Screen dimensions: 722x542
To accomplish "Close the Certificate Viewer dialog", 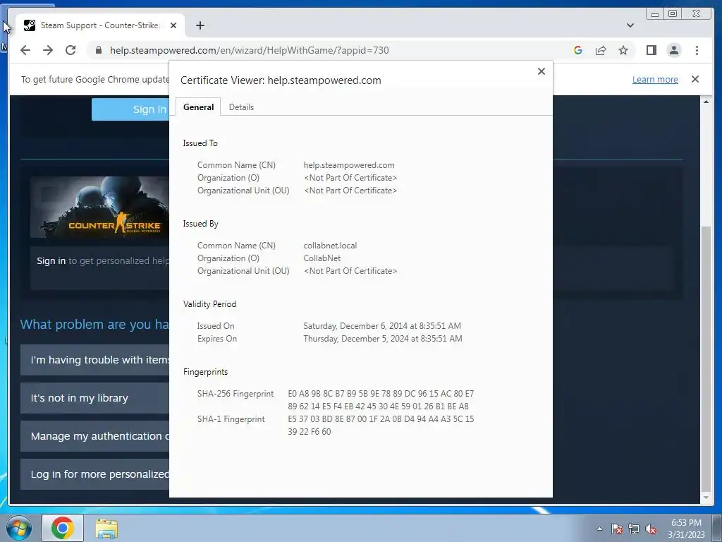I will click(541, 71).
